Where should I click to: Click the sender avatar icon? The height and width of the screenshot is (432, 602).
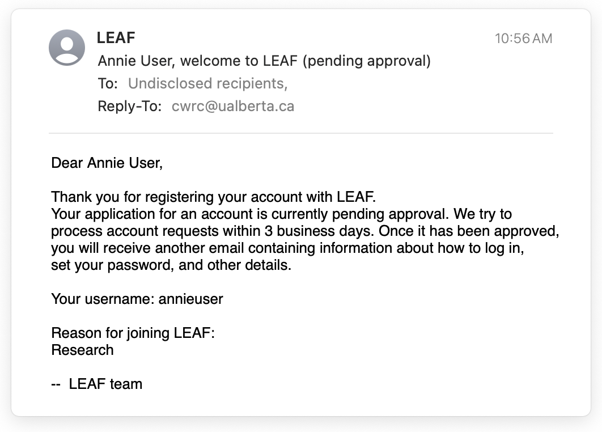pyautogui.click(x=67, y=48)
